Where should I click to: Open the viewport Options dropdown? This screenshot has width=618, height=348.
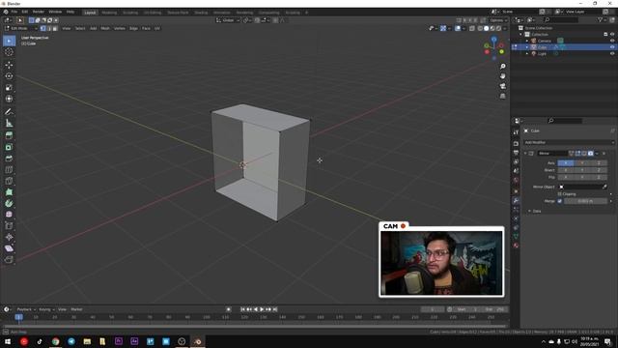click(x=498, y=20)
